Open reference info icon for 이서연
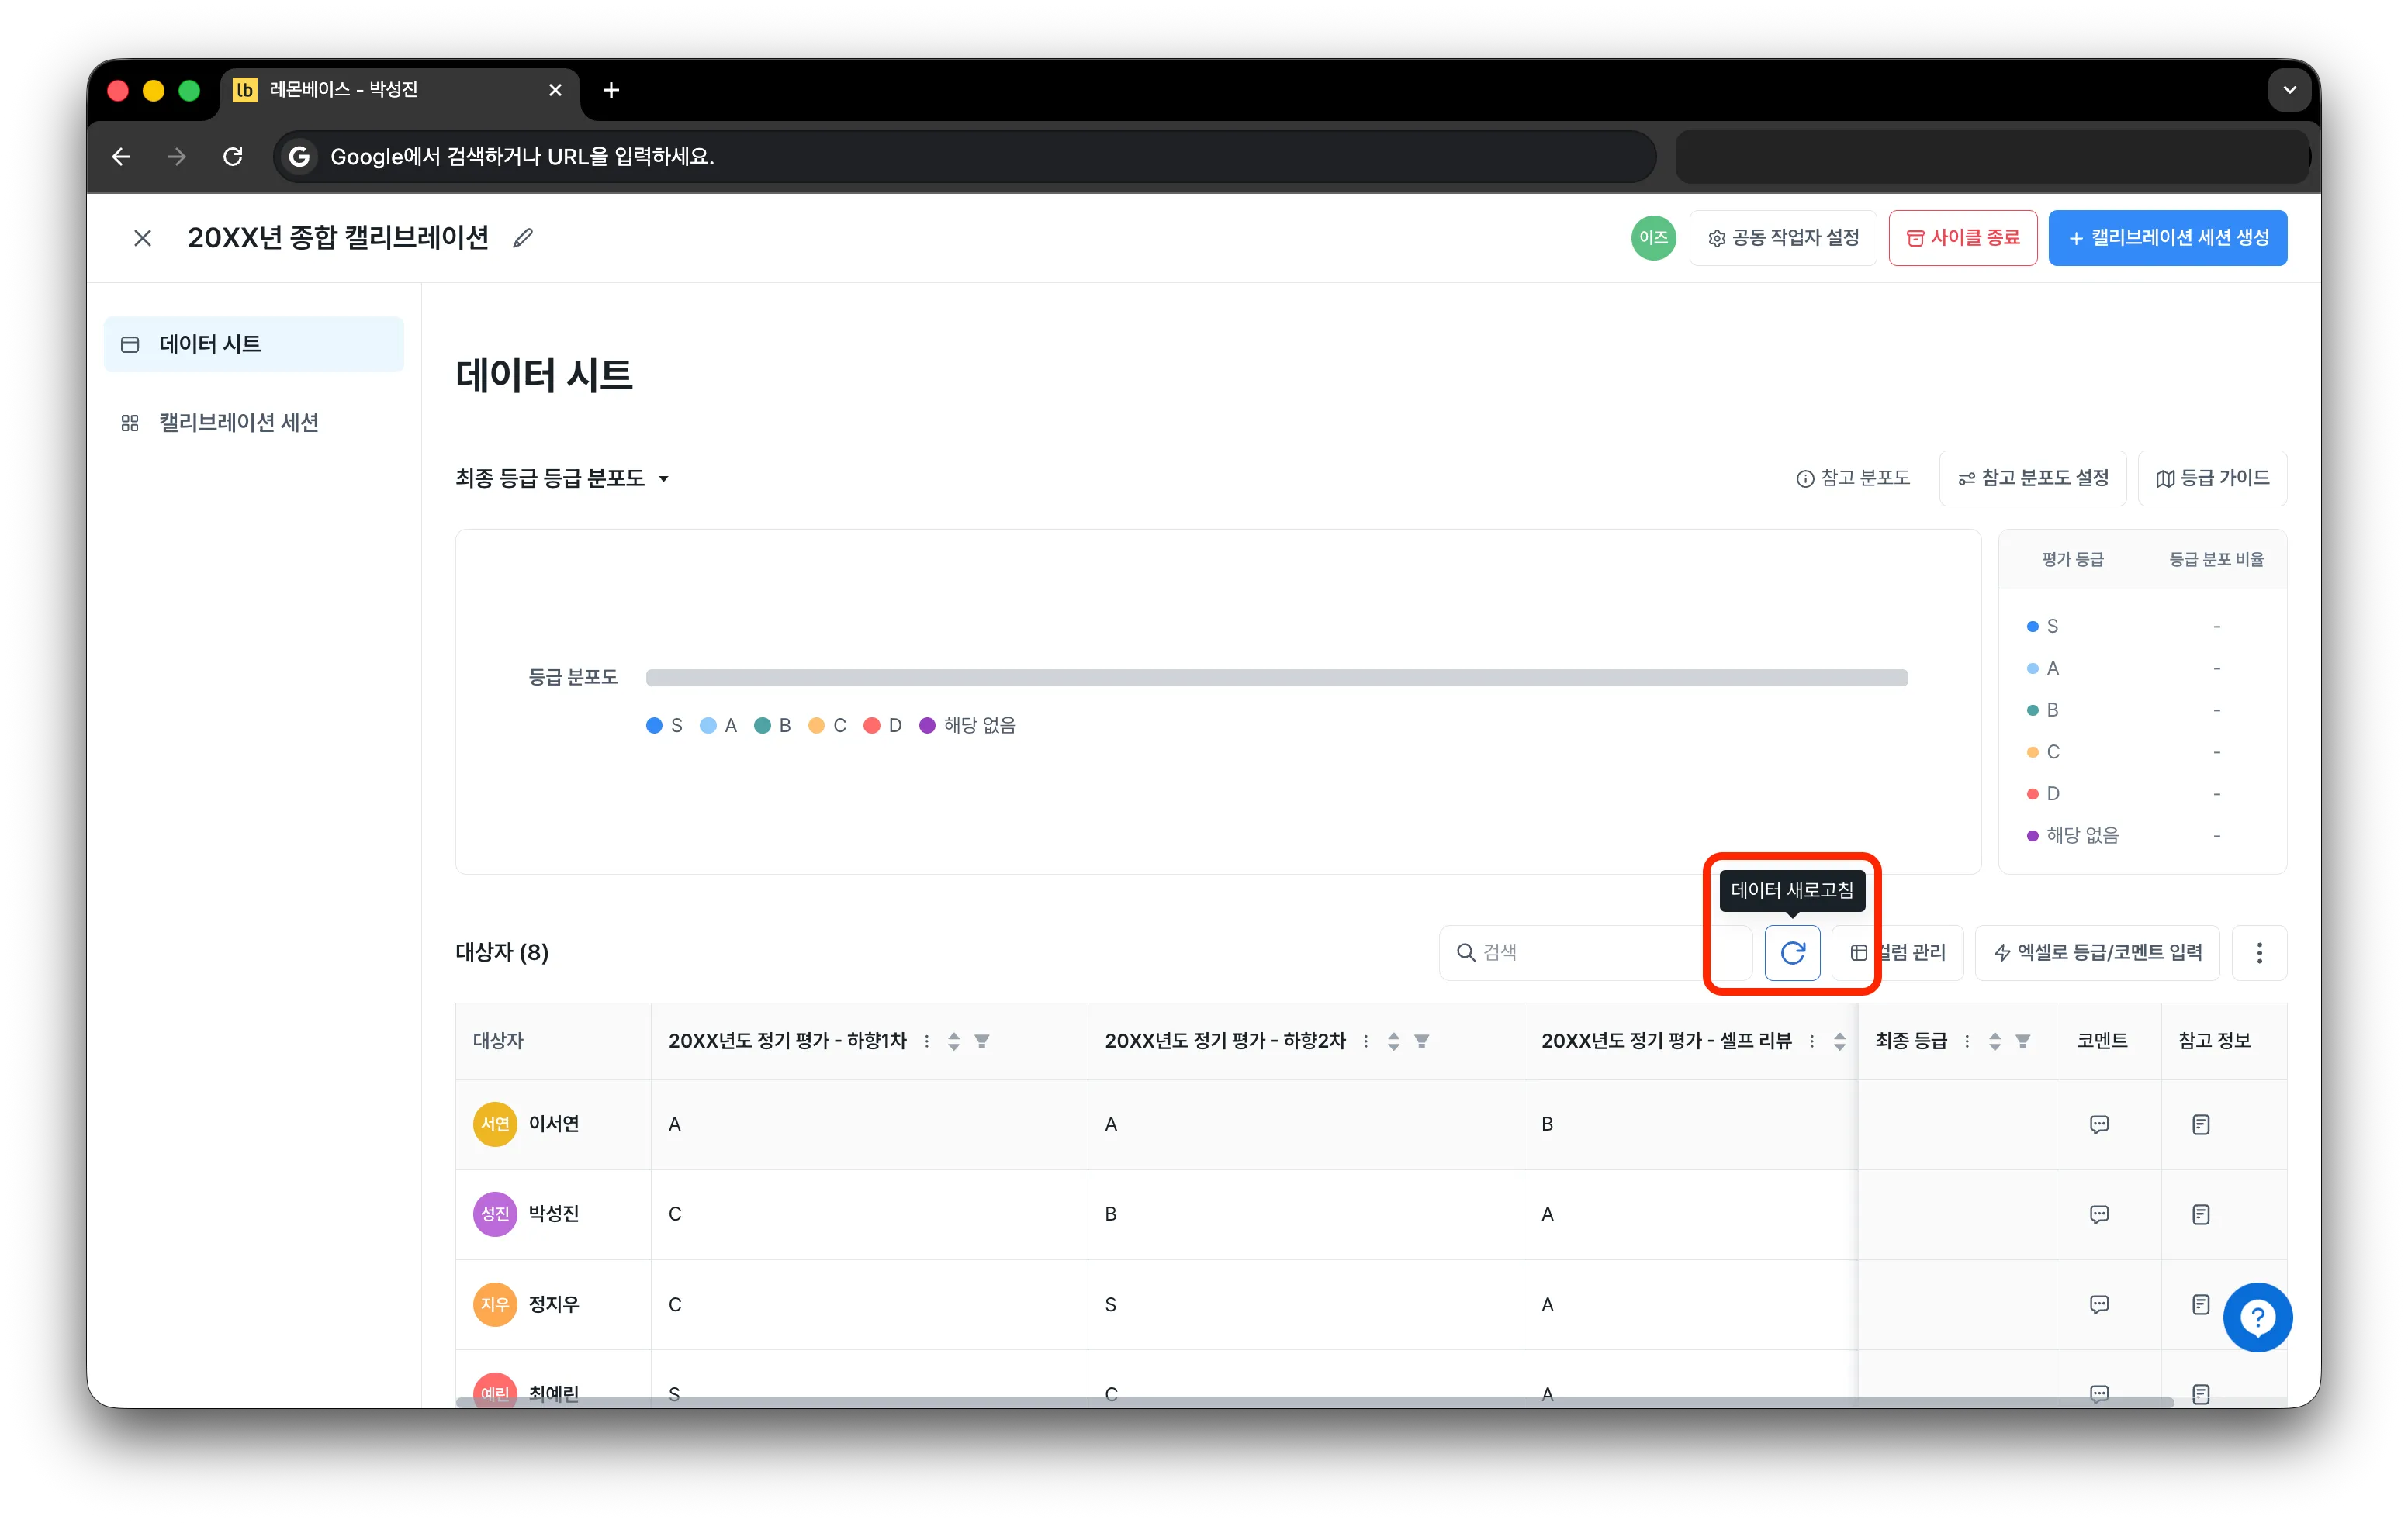The width and height of the screenshot is (2408, 1523). [2200, 1124]
